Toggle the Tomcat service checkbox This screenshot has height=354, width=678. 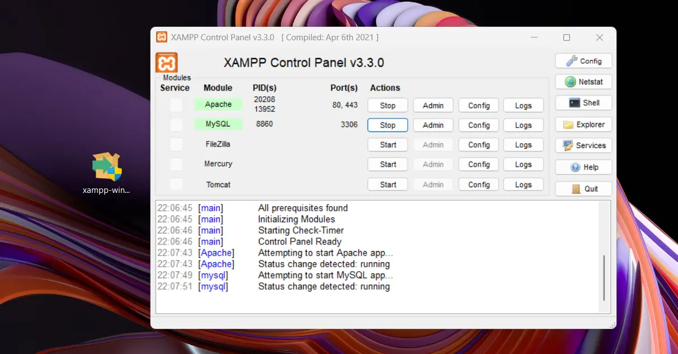(x=176, y=185)
